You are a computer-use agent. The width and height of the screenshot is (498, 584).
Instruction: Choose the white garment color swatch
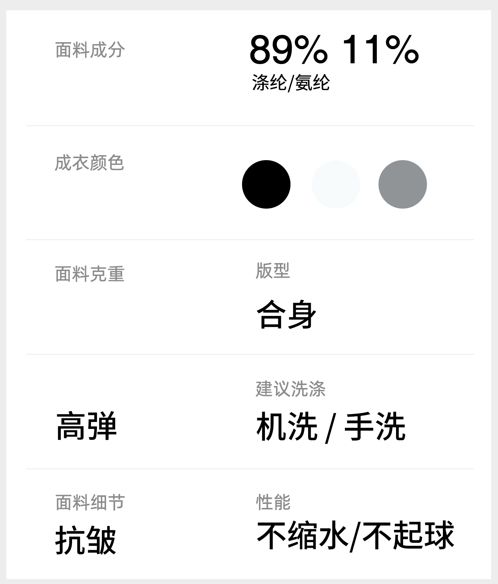click(x=336, y=184)
